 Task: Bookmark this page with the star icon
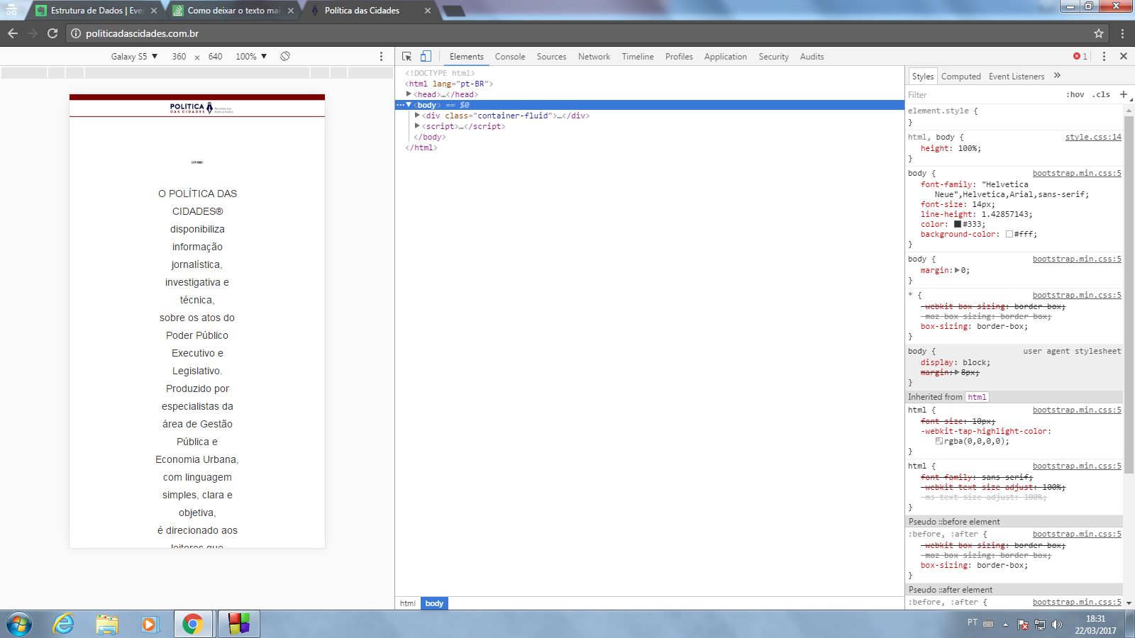pos(1099,33)
